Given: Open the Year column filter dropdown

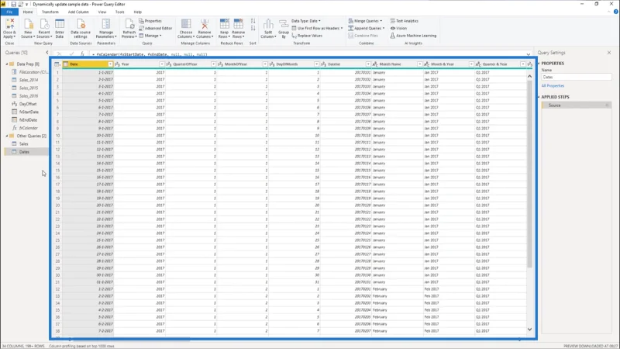Looking at the screenshot, I should (162, 64).
